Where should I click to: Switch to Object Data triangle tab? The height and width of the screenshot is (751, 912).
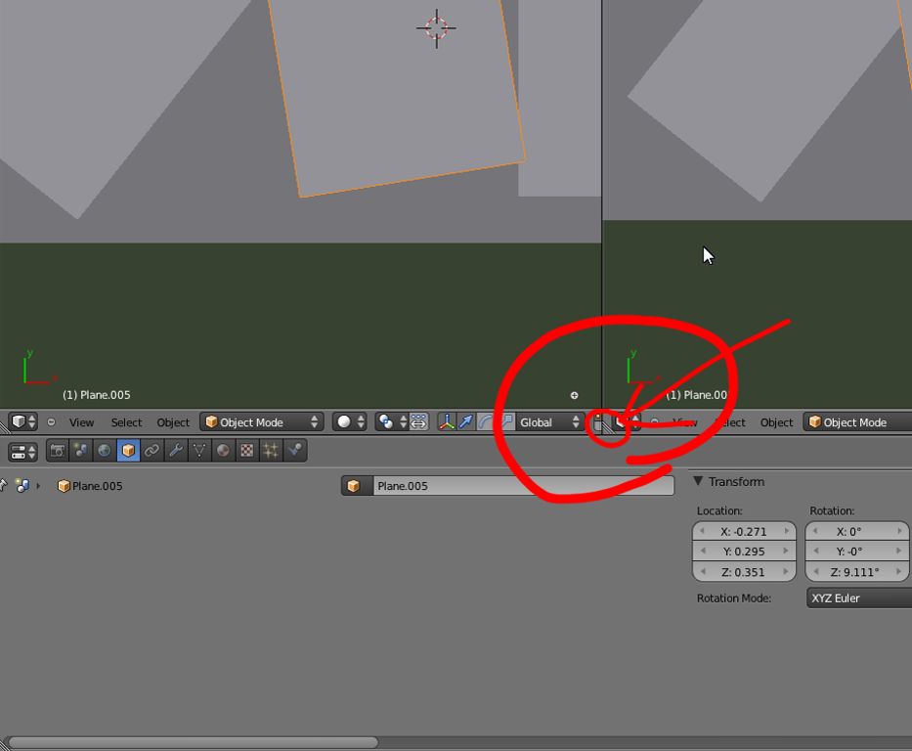[x=199, y=451]
